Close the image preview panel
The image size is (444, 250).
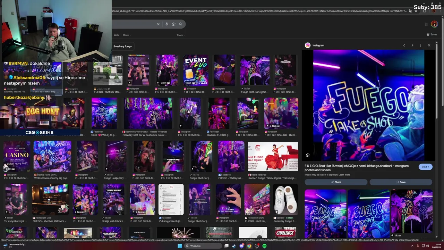click(429, 45)
